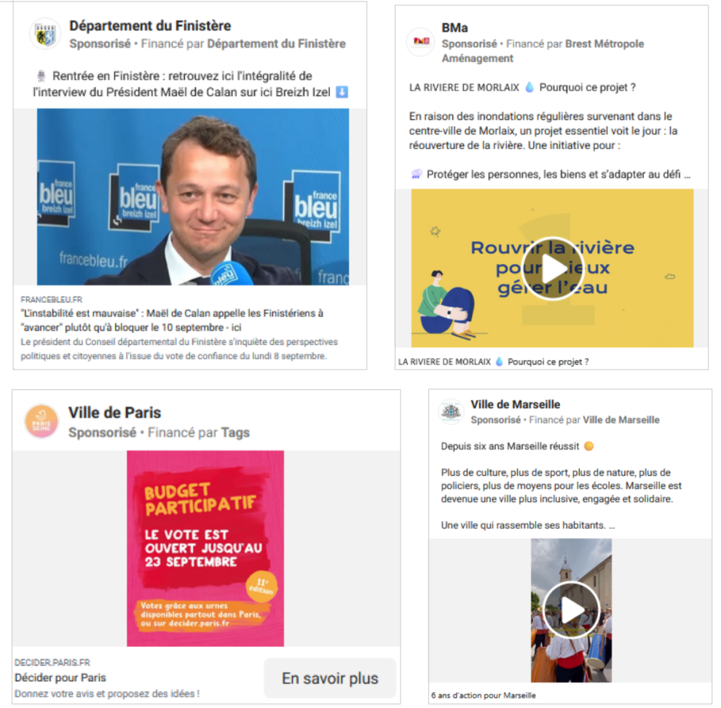Click the Brest Métropole Aménagement funder link
This screenshot has height=708, width=721.
click(x=543, y=51)
